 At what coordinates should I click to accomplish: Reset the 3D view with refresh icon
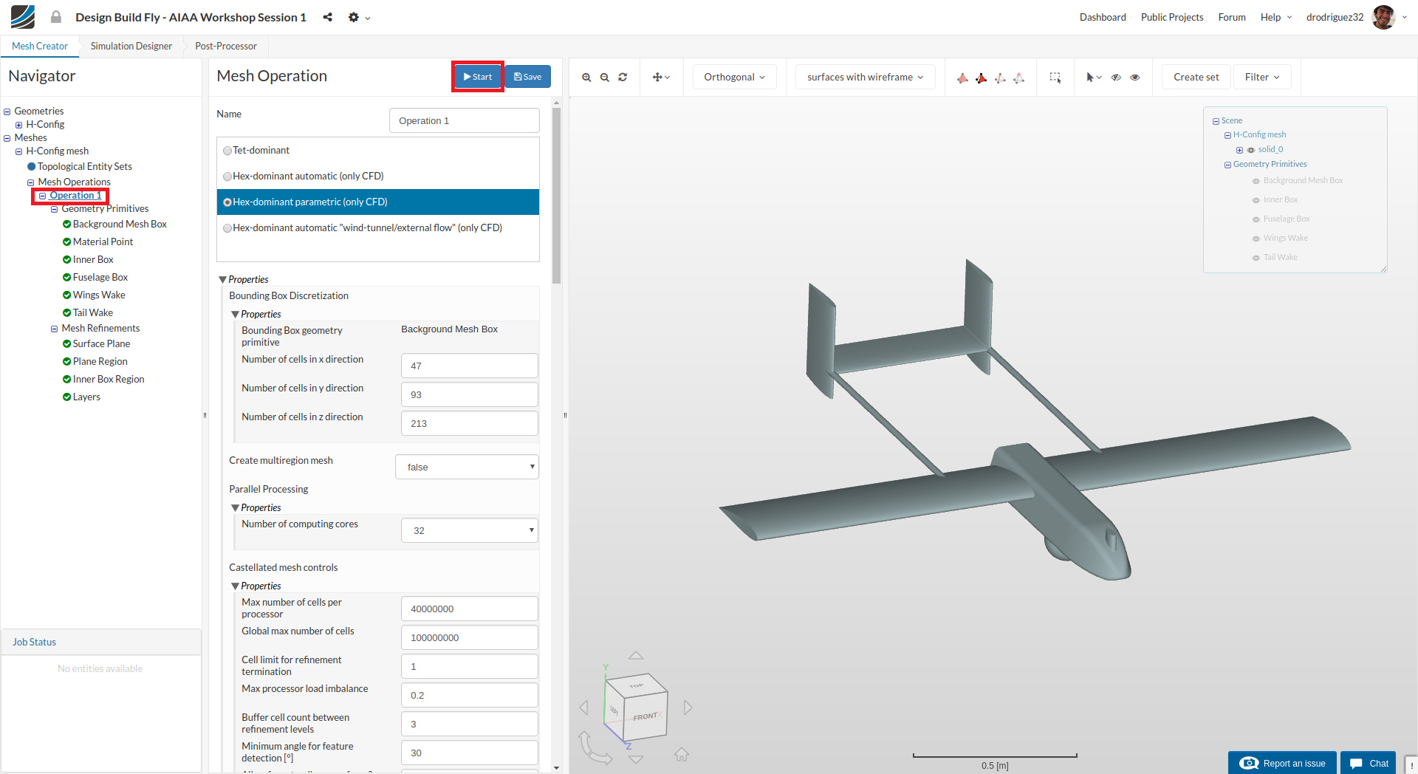coord(623,78)
